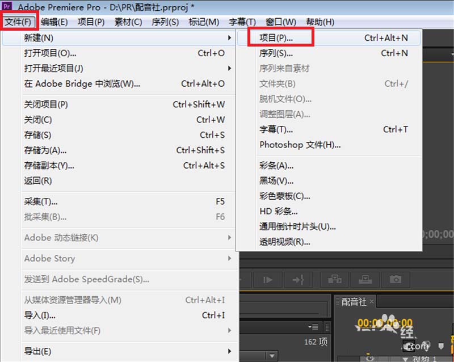Viewport: 454px width, 362px height.
Task: Create new 黑场(V)... item
Action: point(329,180)
